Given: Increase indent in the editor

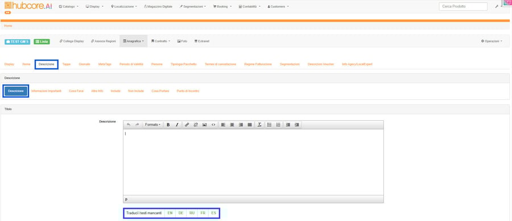Looking at the screenshot, I should point(296,125).
